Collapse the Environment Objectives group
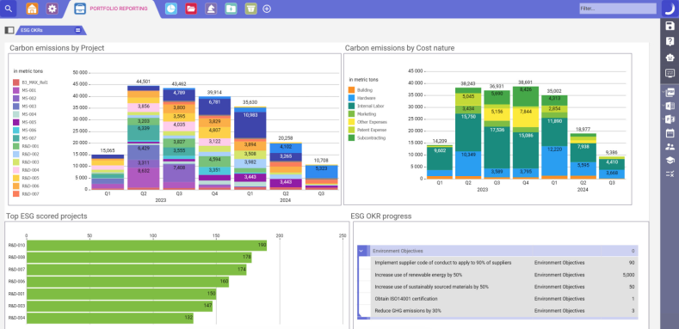Screen dimensions: 679x329 pyautogui.click(x=361, y=251)
